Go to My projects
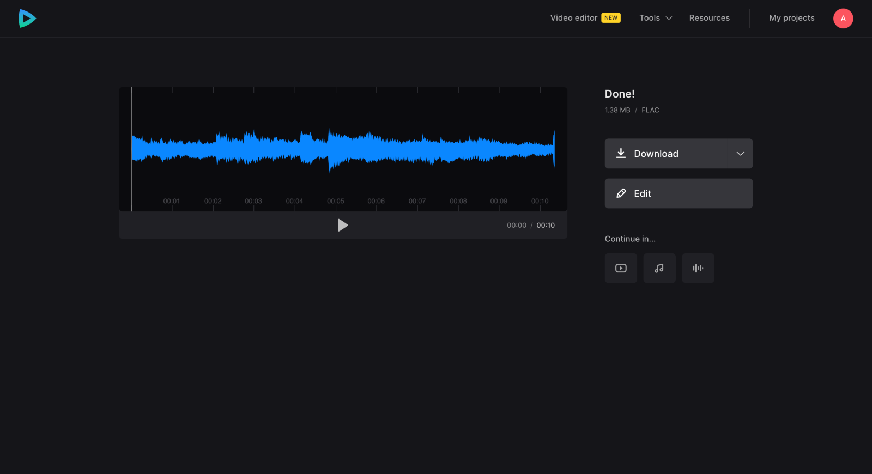The height and width of the screenshot is (474, 872). click(791, 18)
